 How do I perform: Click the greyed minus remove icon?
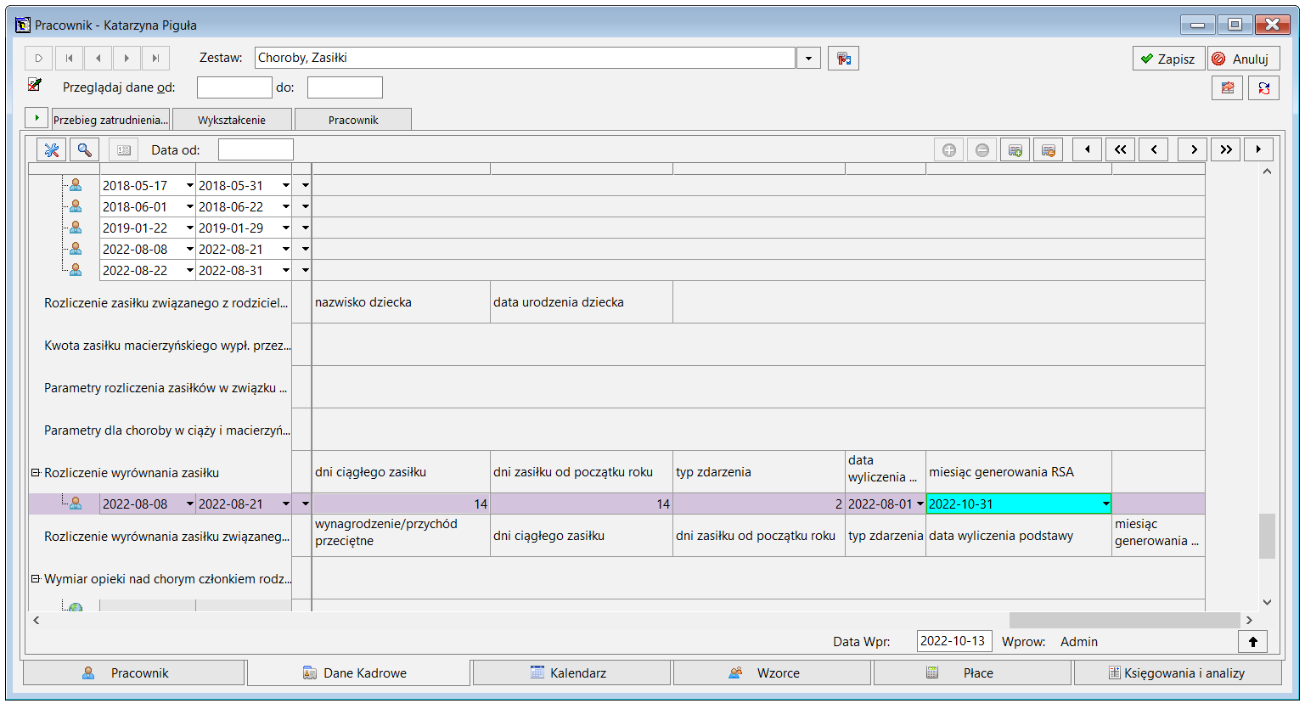click(x=982, y=150)
